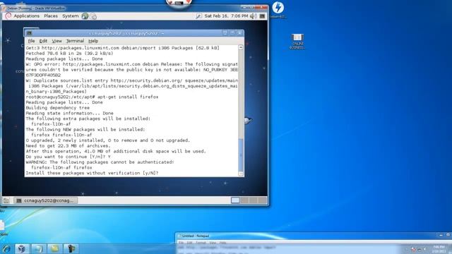Click the terminal vertical scrollbar thumb
This screenshot has height=254, width=452.
pos(241,155)
